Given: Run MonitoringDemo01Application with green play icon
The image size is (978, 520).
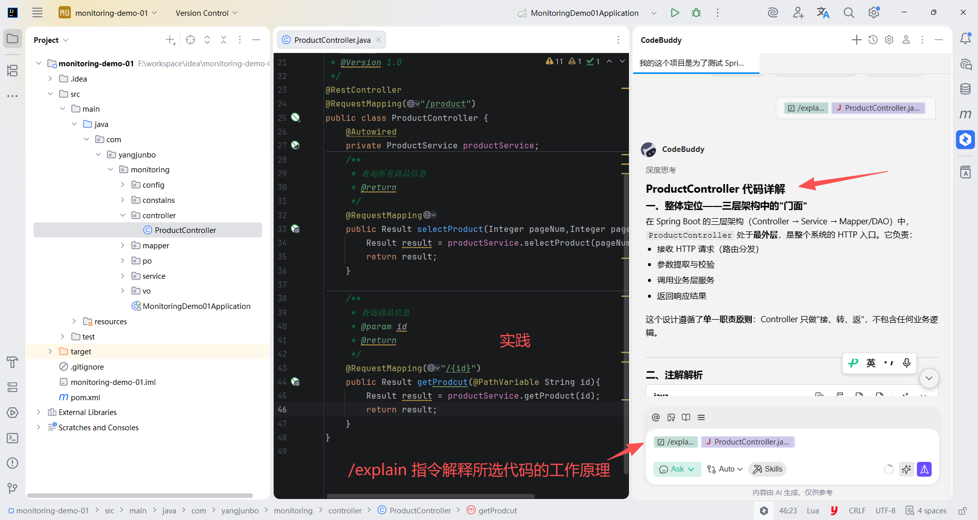Looking at the screenshot, I should pos(675,13).
